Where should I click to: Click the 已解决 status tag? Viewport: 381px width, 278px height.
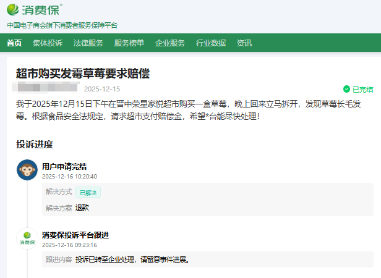tap(88, 192)
